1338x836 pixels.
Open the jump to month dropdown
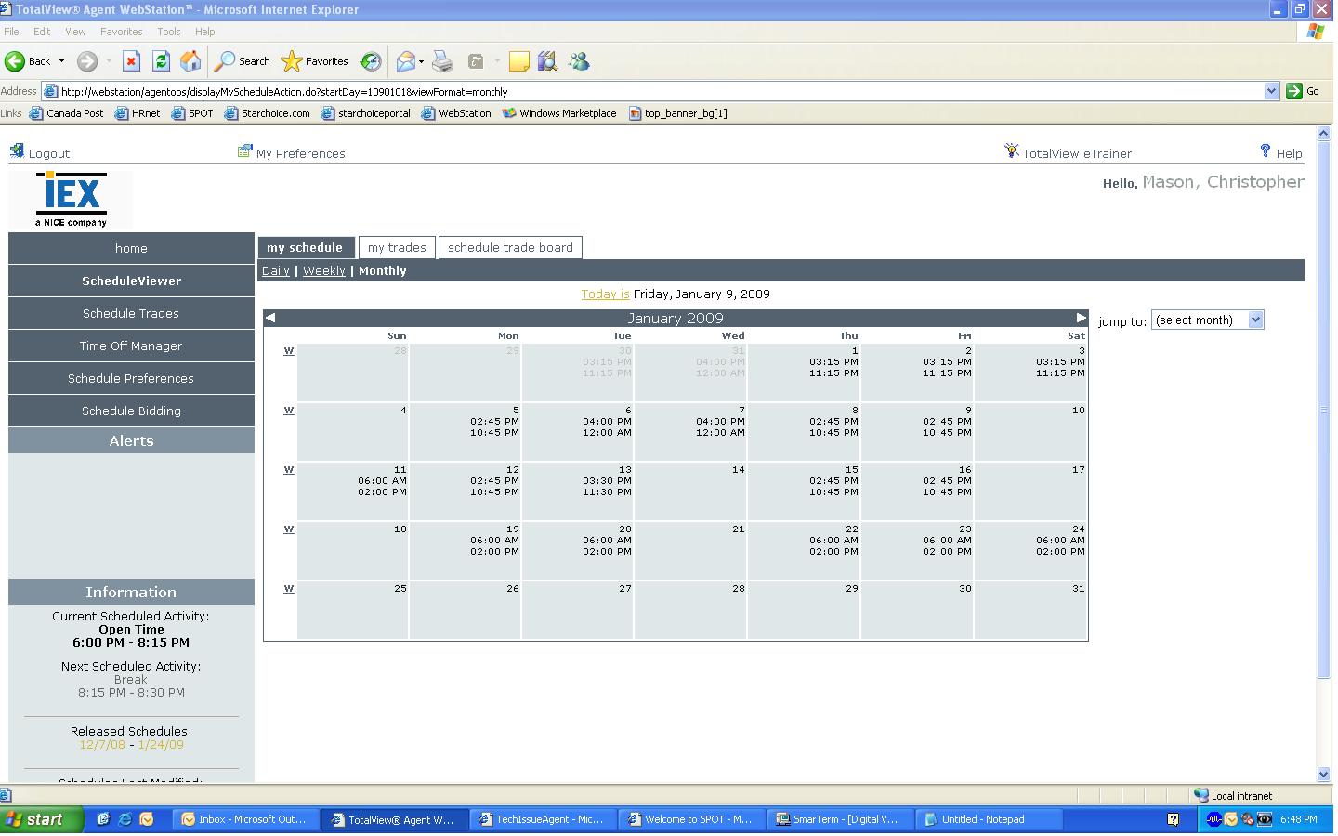(x=1207, y=320)
